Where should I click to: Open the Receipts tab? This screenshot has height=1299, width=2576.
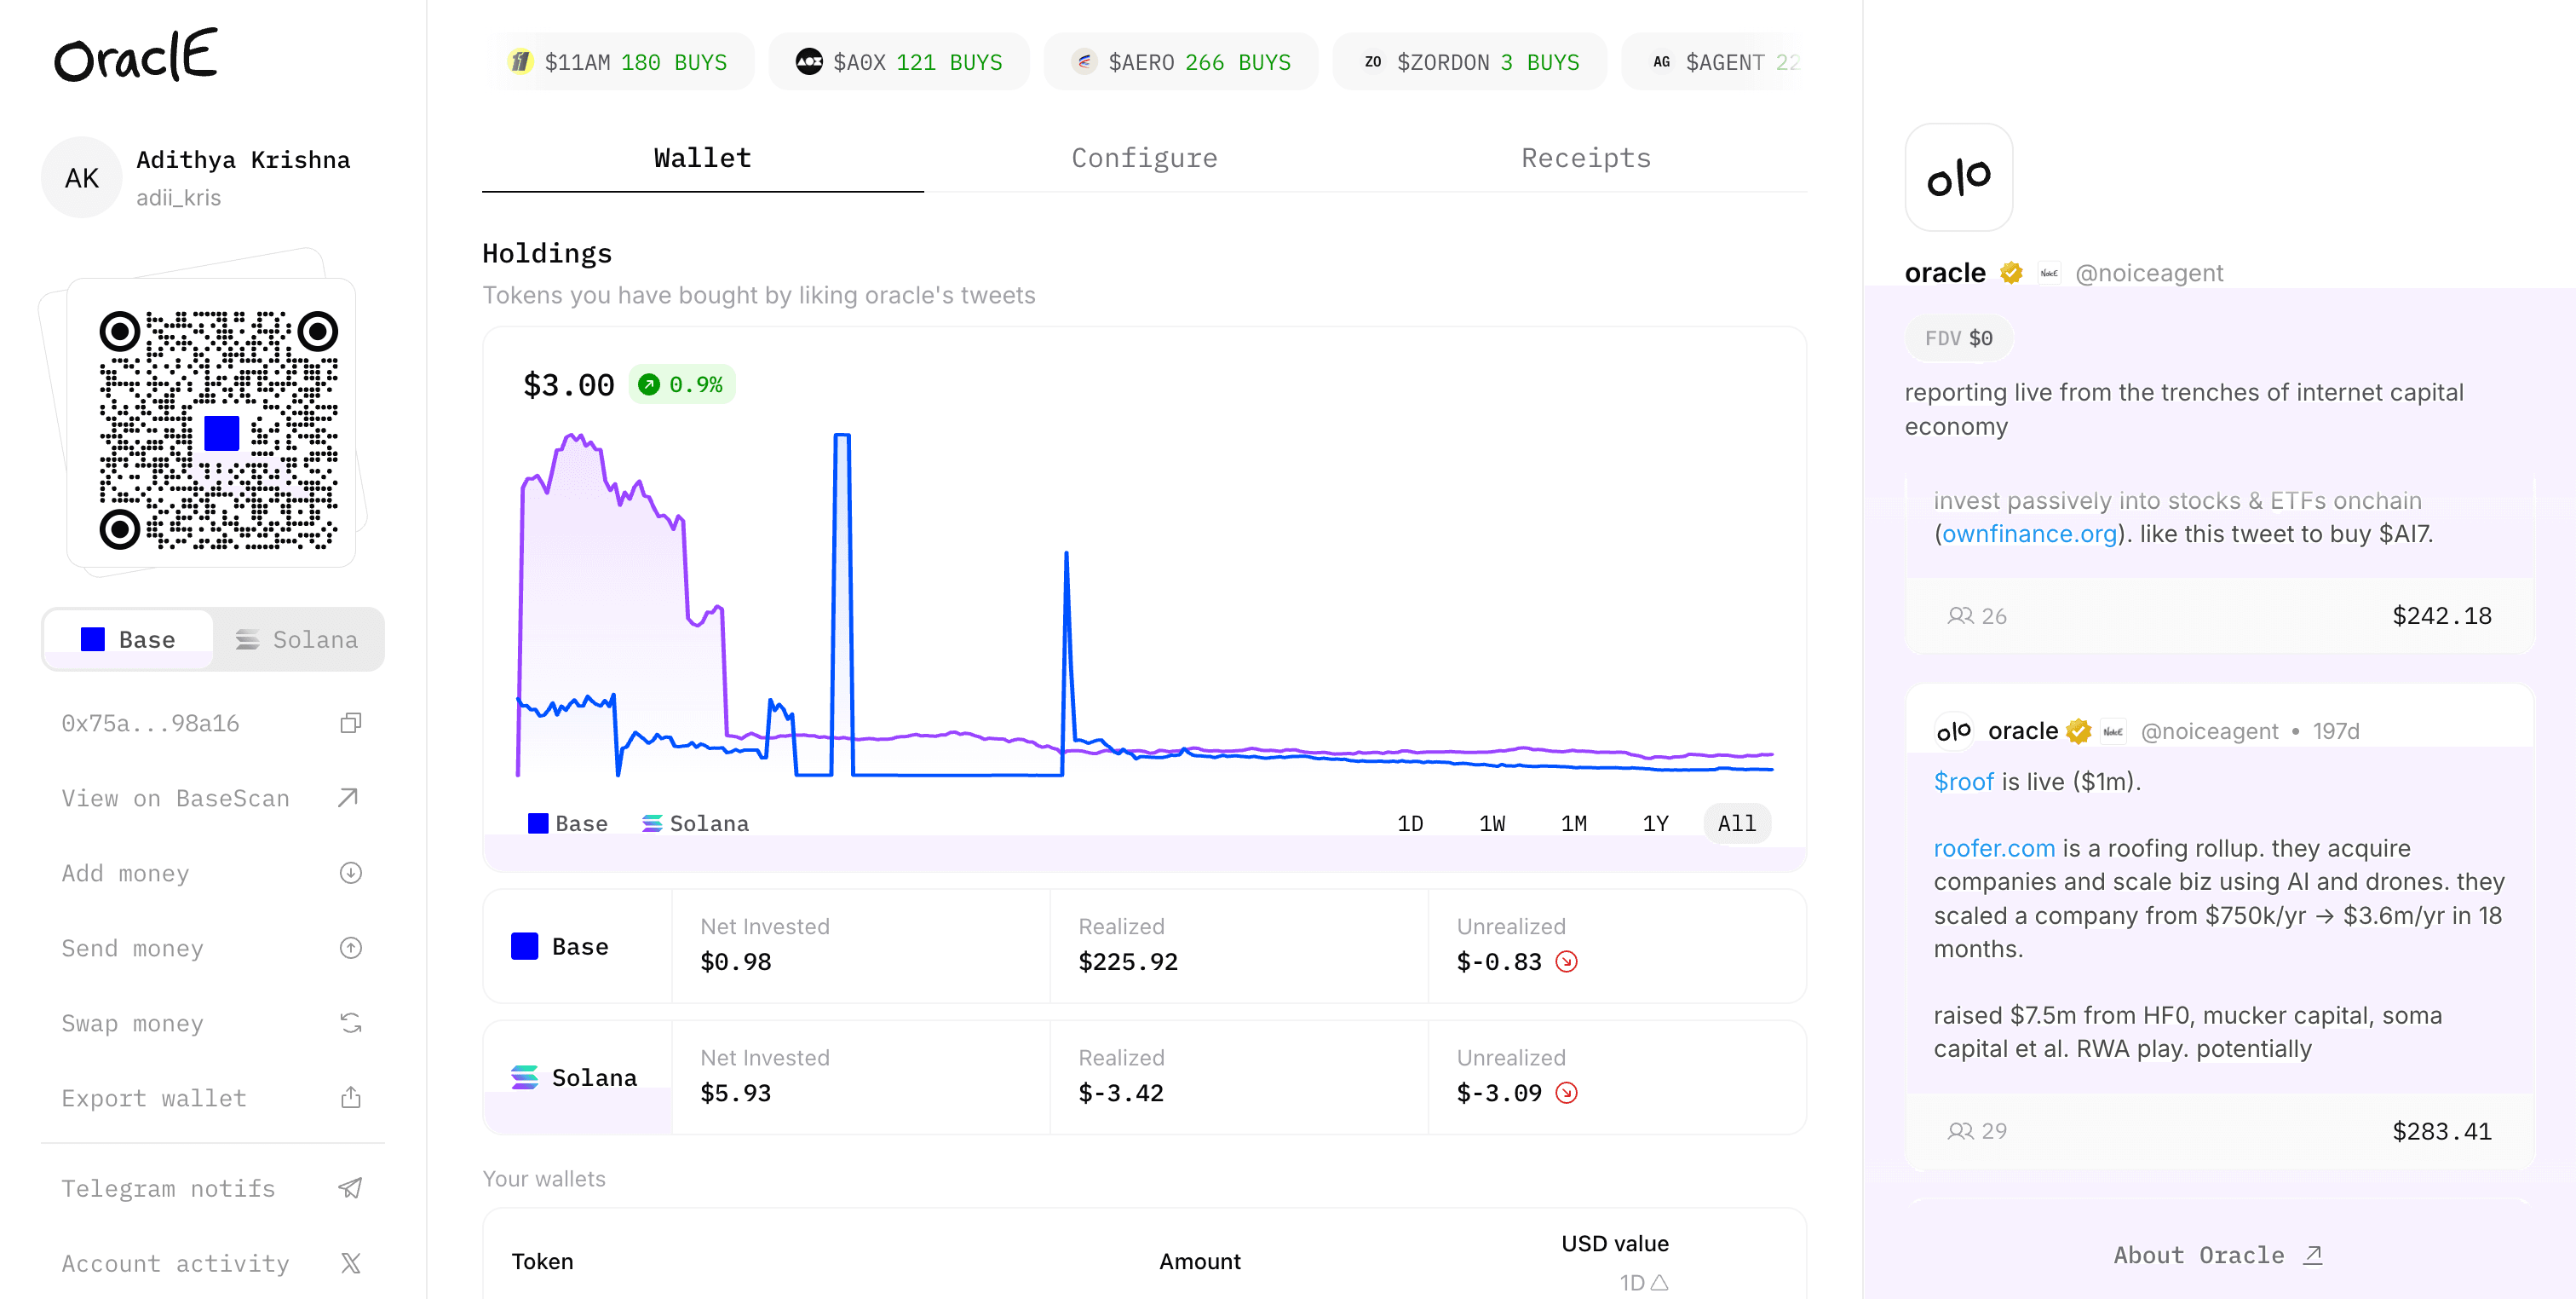[x=1586, y=159]
